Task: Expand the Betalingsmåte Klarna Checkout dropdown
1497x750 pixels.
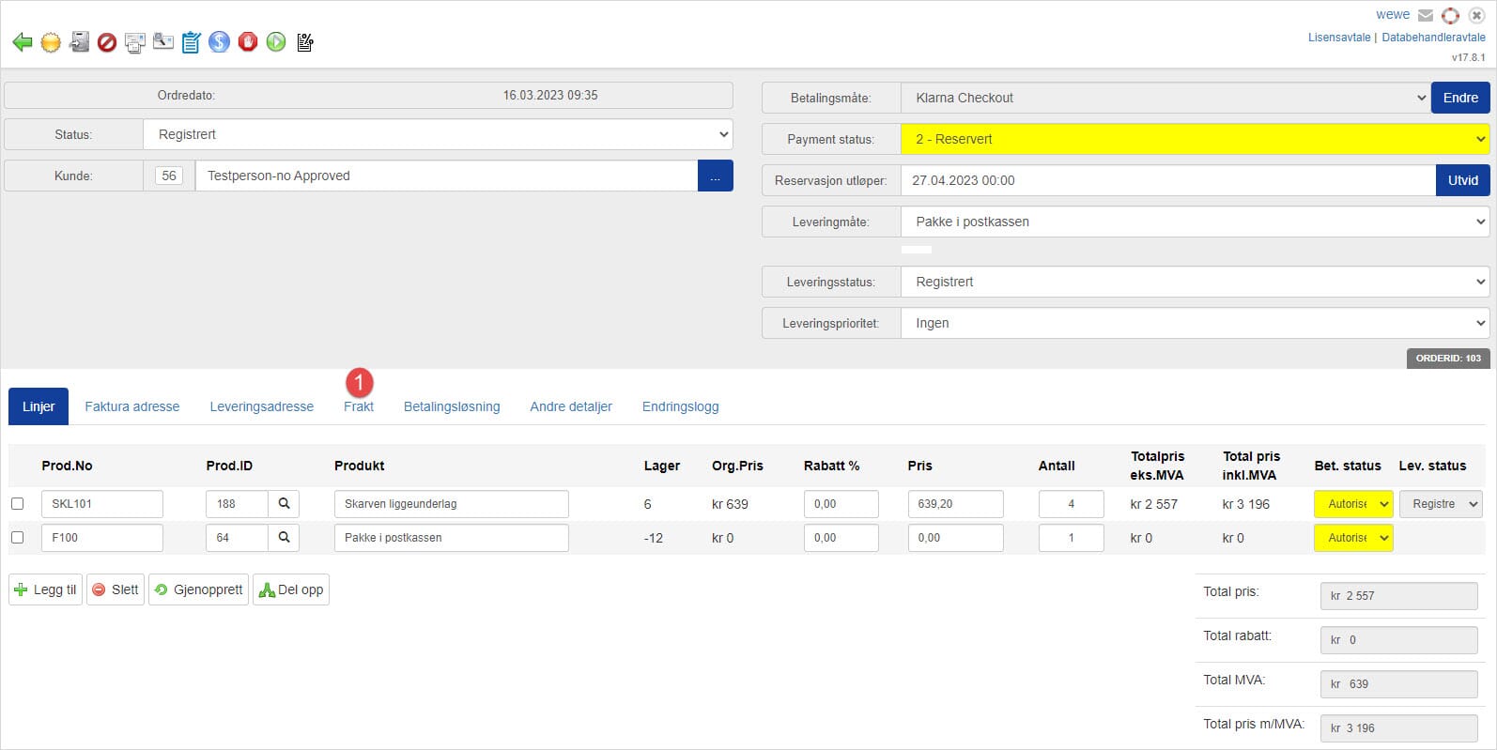Action: tap(1165, 98)
